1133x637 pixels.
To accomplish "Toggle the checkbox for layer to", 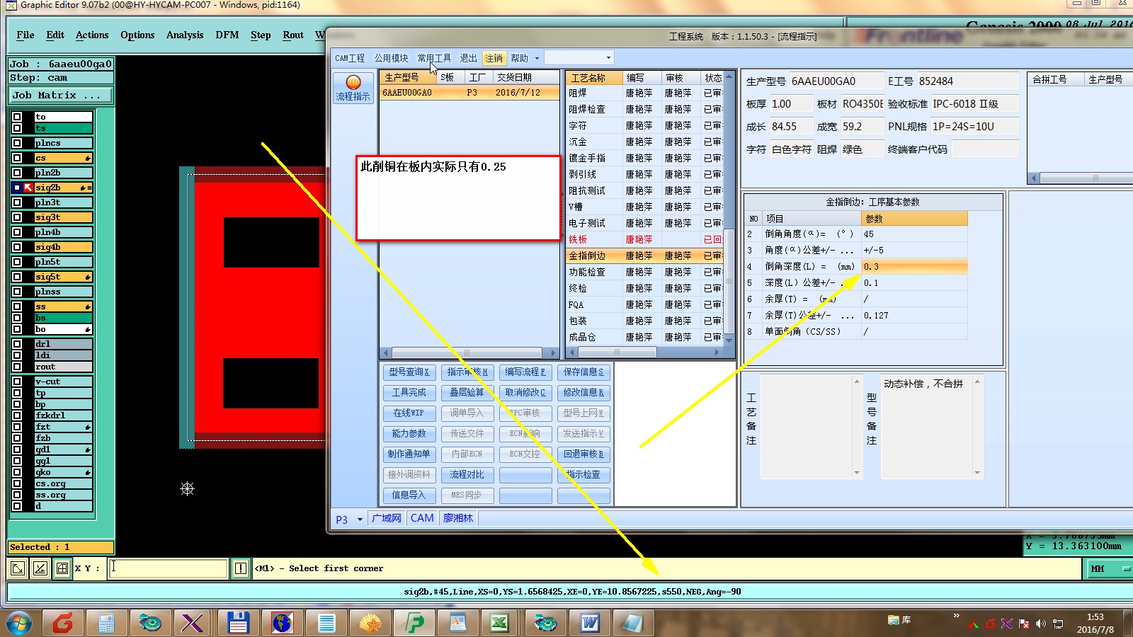I will [x=17, y=117].
